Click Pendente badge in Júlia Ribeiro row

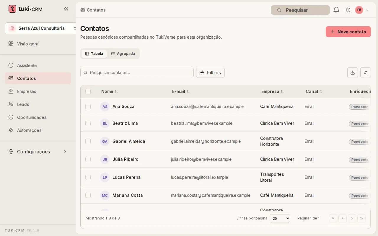tap(359, 160)
